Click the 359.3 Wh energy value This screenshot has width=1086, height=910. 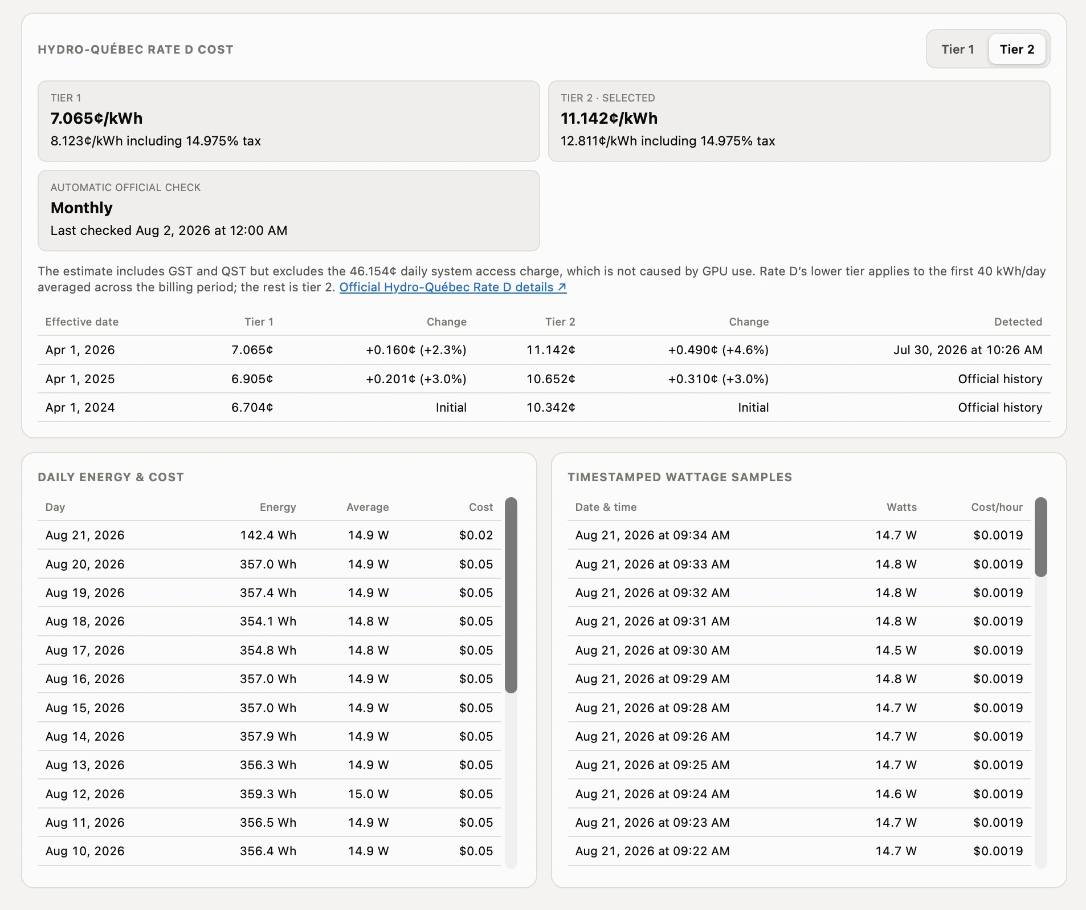(x=268, y=794)
